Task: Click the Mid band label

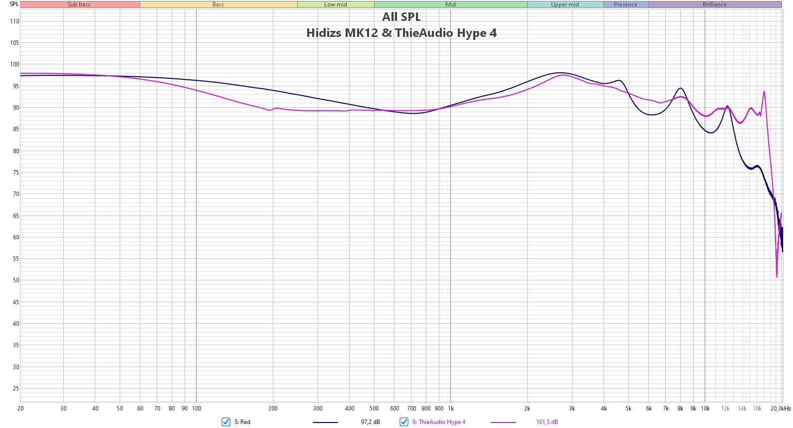Action: [x=451, y=4]
